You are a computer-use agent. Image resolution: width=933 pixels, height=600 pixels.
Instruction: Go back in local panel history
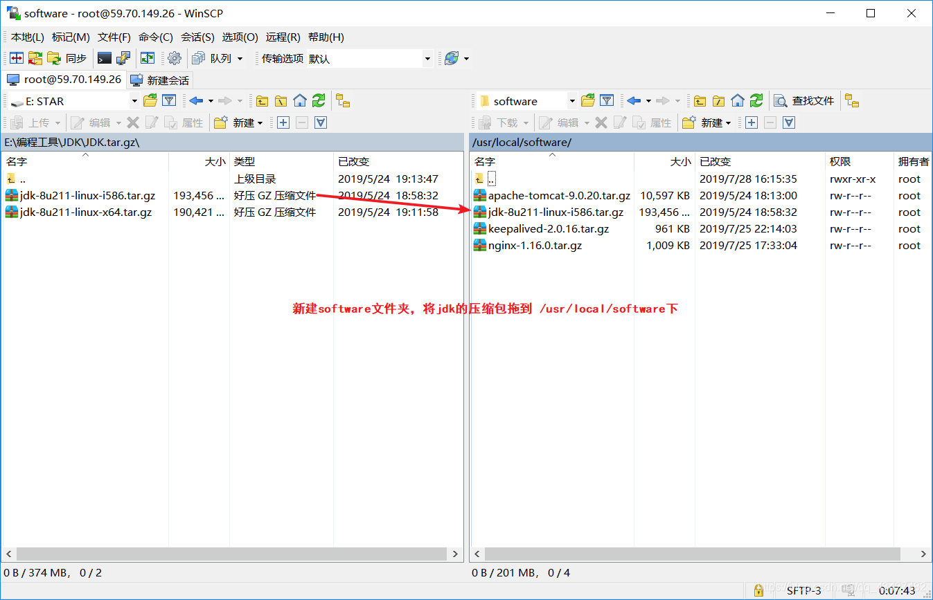click(x=196, y=101)
